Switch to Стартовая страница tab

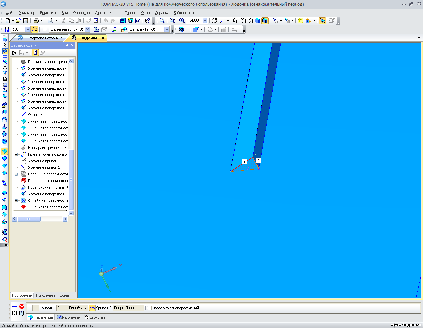tap(45, 38)
